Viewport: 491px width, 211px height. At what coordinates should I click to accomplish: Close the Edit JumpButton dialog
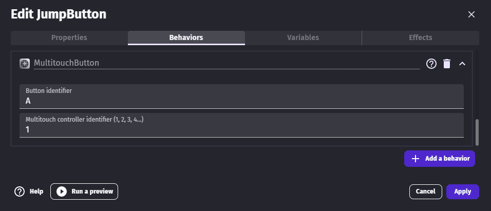(x=471, y=14)
